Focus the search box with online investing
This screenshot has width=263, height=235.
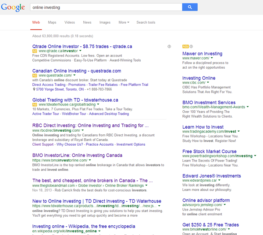click(x=106, y=7)
